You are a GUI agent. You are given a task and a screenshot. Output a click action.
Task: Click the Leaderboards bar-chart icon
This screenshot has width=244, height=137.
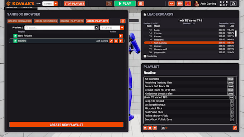point(145,14)
